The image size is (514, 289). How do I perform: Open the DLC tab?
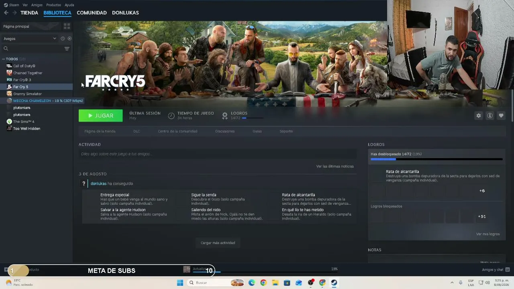point(137,131)
